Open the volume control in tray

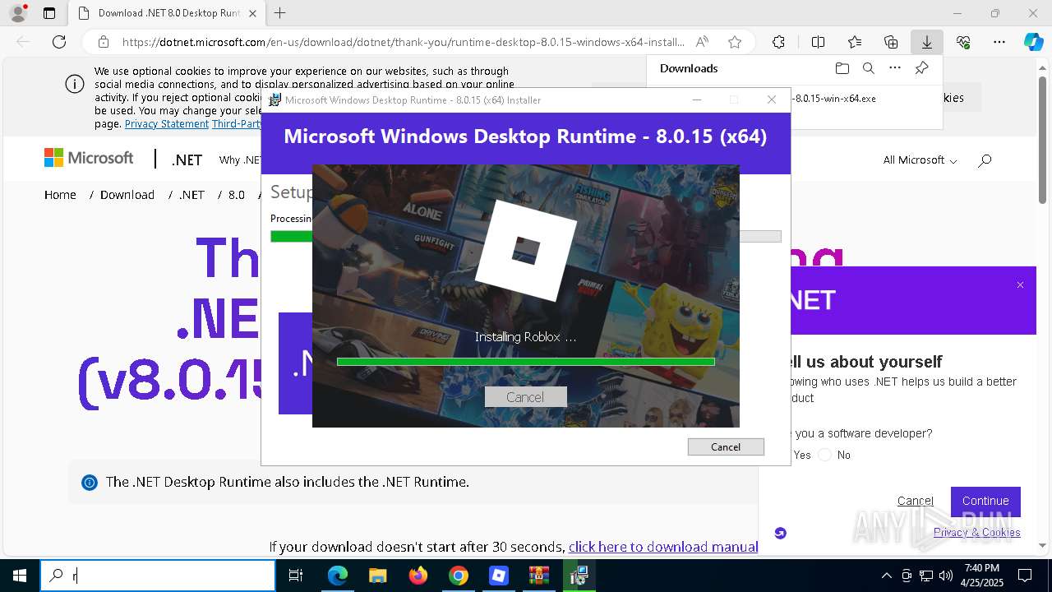(x=946, y=576)
